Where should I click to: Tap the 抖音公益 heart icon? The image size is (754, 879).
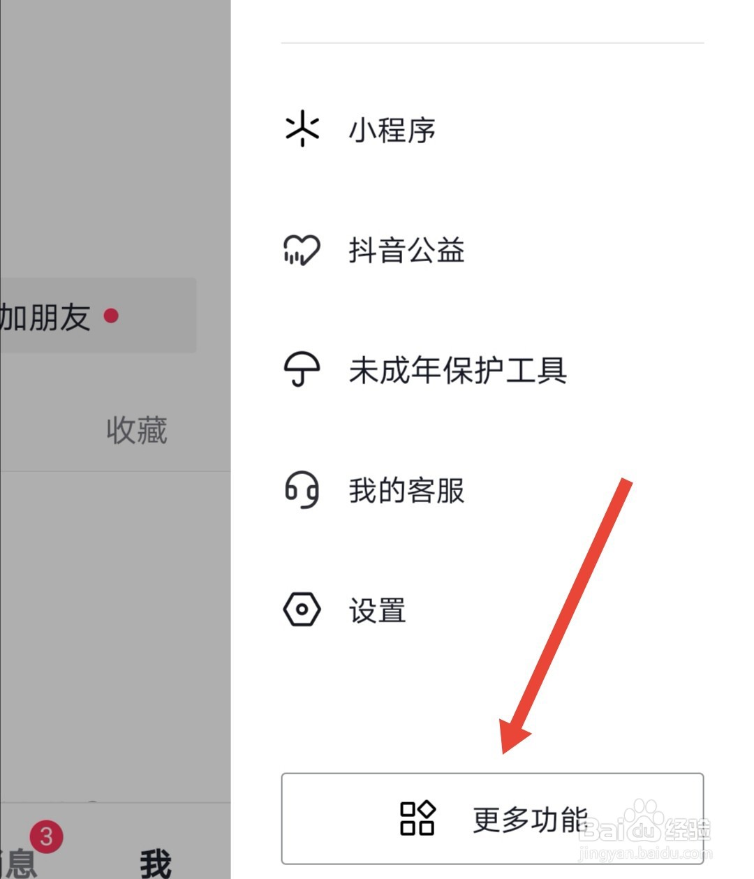302,250
